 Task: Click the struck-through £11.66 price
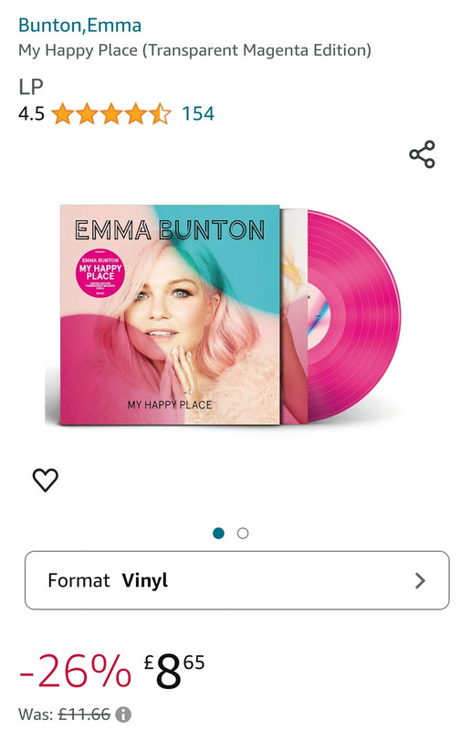point(84,715)
